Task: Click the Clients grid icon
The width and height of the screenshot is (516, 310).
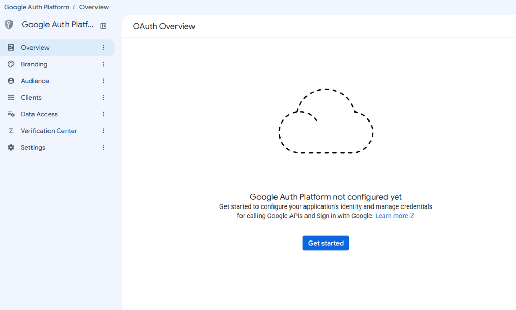Action: click(x=11, y=97)
